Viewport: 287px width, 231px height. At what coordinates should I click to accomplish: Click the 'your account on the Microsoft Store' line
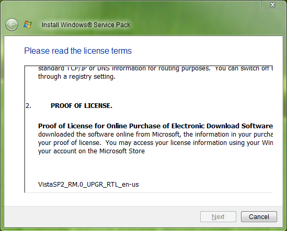click(x=91, y=151)
